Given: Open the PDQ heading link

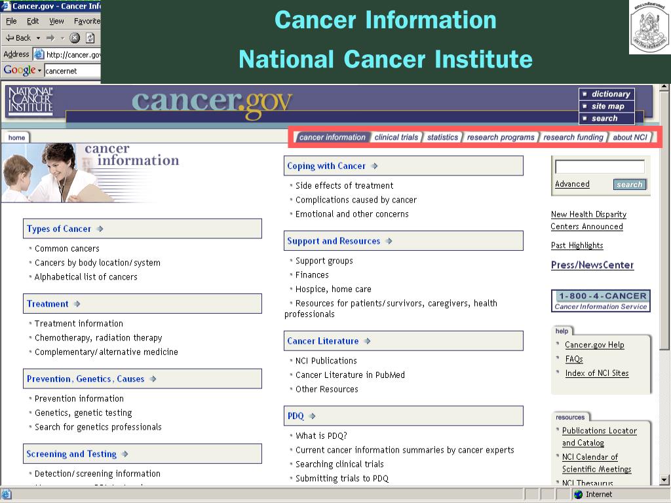Looking at the screenshot, I should (x=296, y=416).
